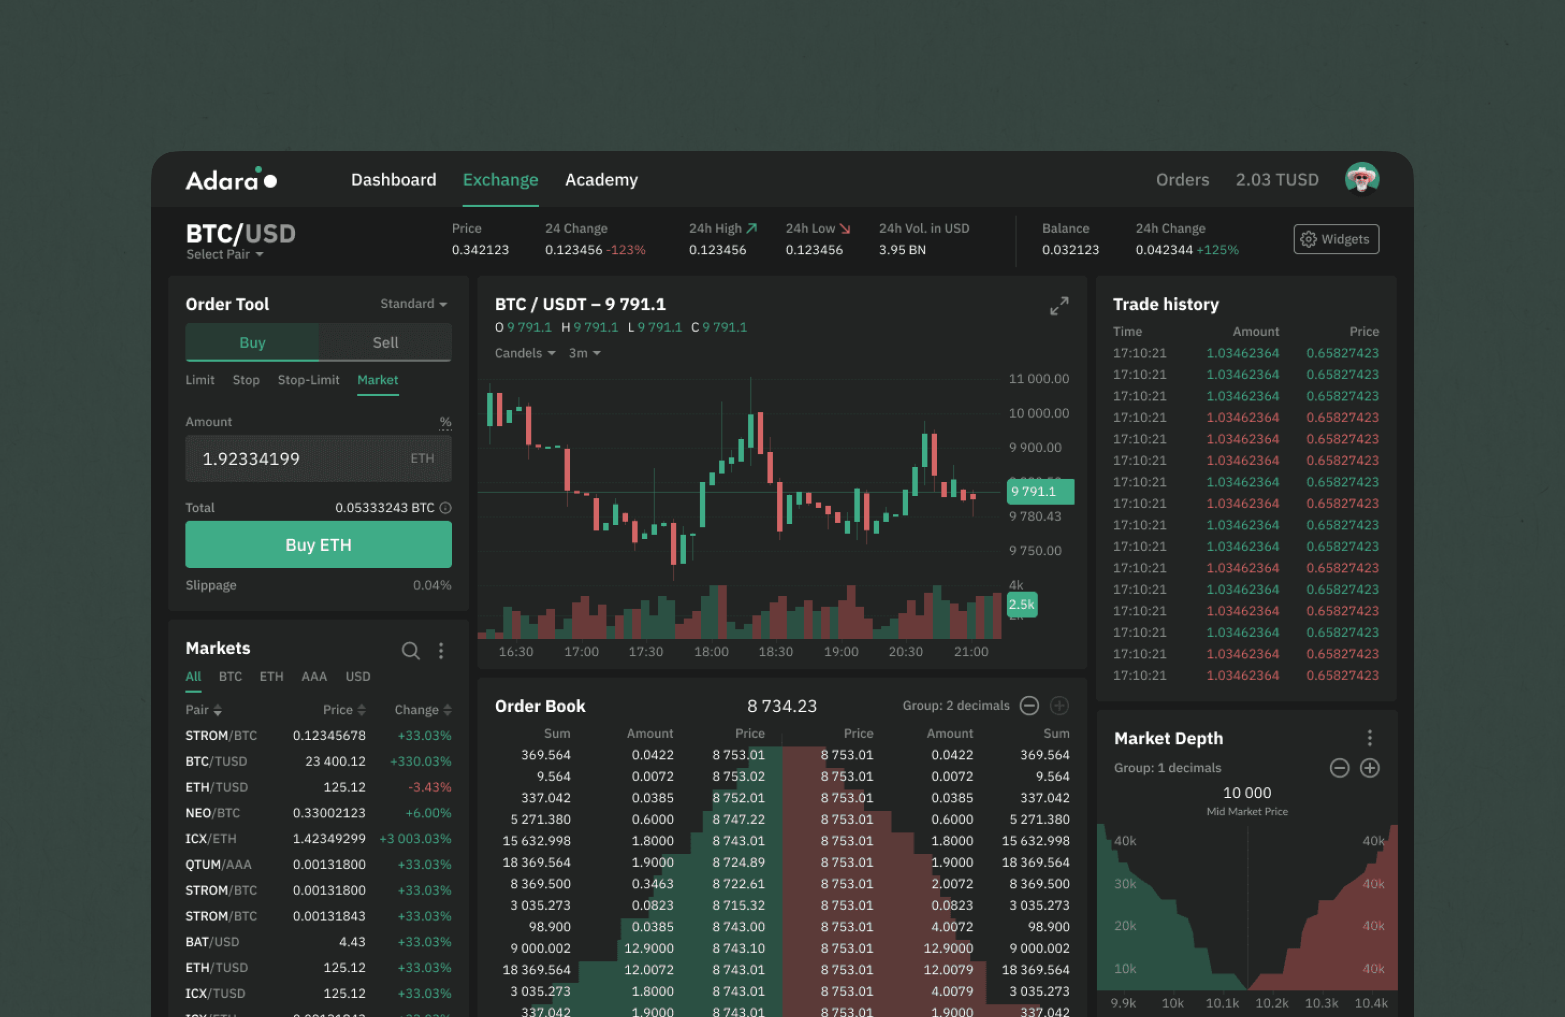Viewport: 1565px width, 1017px height.
Task: Decrease Order Book decimal grouping
Action: 1030,706
